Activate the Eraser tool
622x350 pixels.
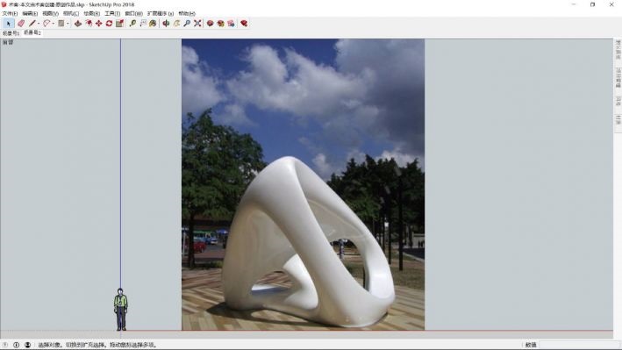coord(21,24)
